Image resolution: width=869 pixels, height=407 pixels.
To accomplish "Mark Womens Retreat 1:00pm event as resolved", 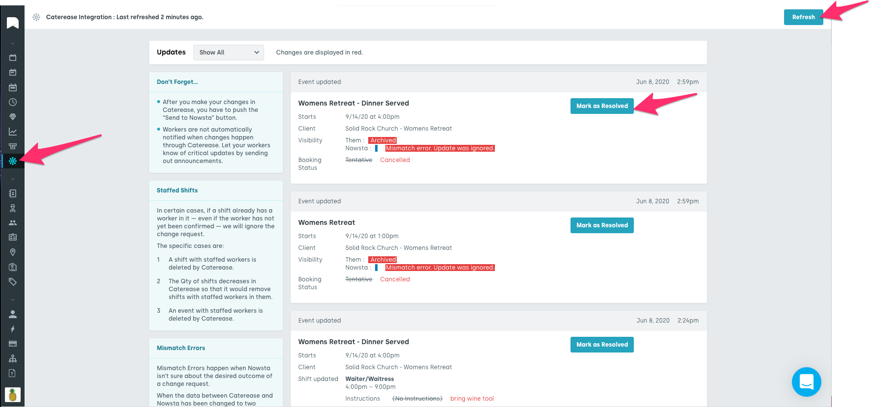I will click(602, 225).
